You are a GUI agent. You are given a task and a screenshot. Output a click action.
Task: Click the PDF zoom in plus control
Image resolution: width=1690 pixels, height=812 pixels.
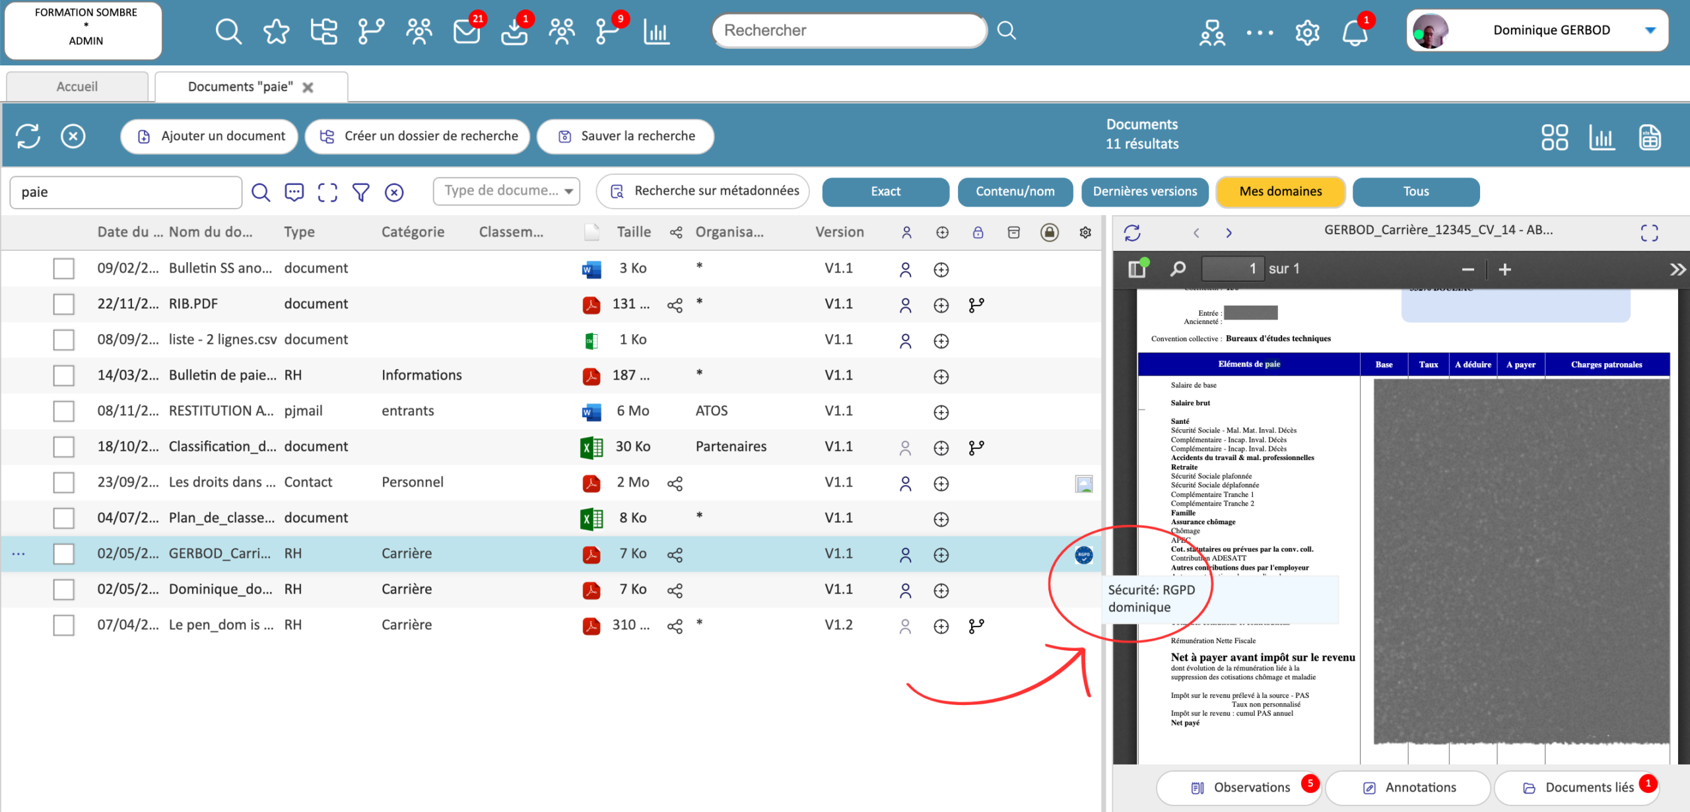[x=1505, y=269]
